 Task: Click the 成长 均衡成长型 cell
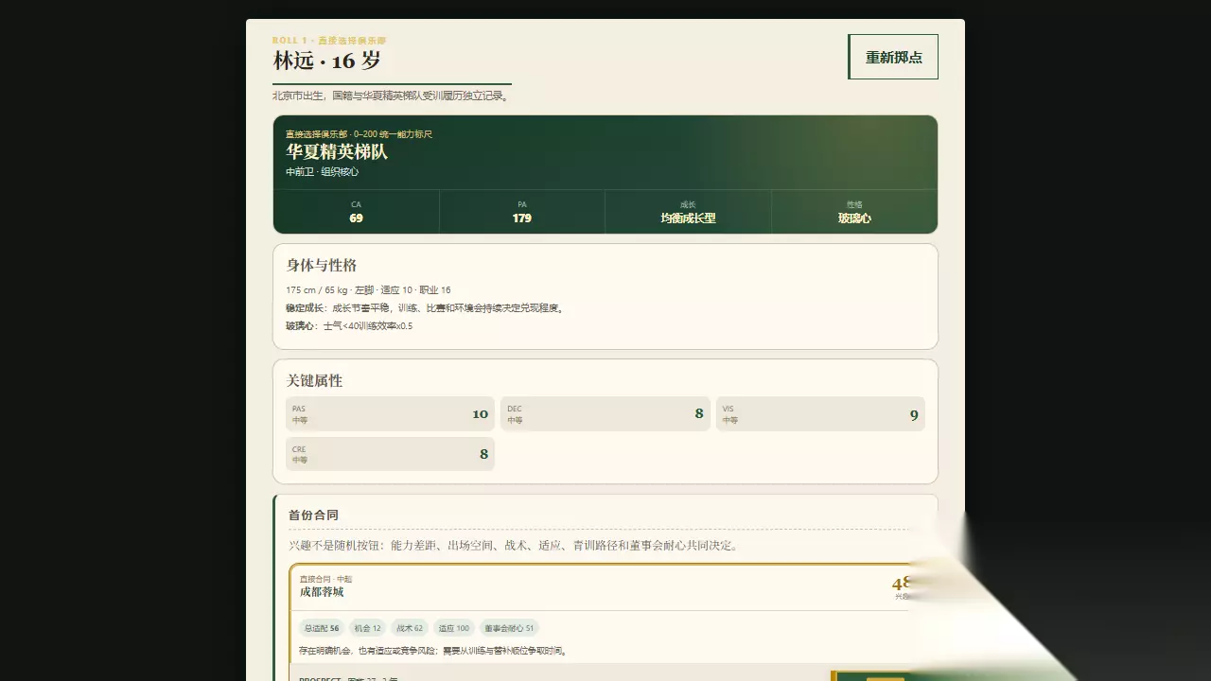[688, 212]
